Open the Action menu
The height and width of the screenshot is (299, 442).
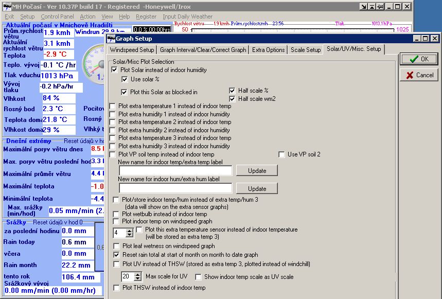(87, 16)
